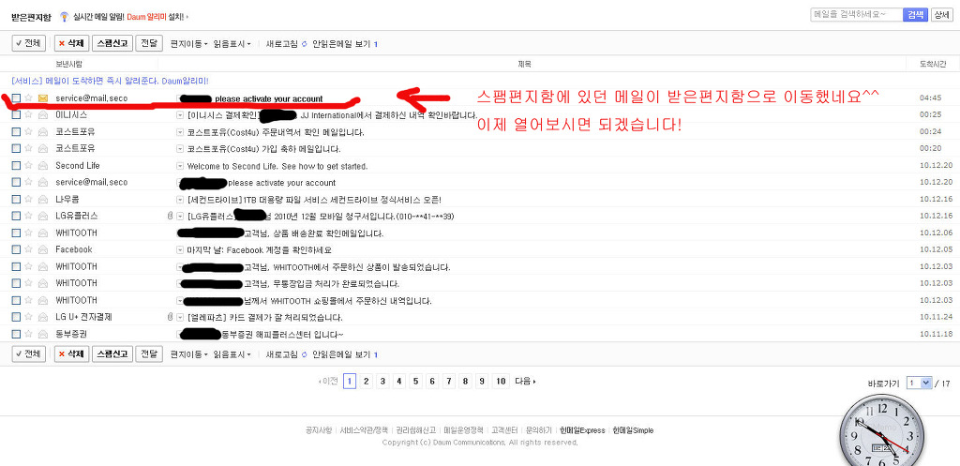Tick the checkbox for the LG유플러스 mail
Image resolution: width=960 pixels, height=466 pixels.
[17, 217]
